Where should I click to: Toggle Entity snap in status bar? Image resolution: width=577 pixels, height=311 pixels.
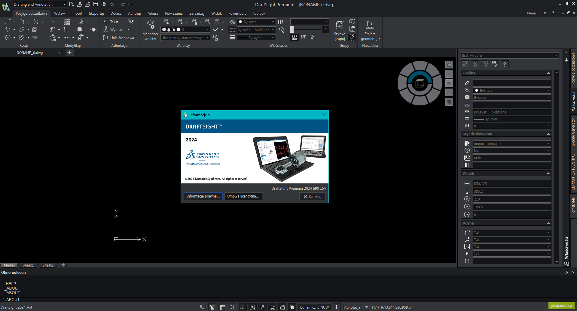[x=252, y=307]
